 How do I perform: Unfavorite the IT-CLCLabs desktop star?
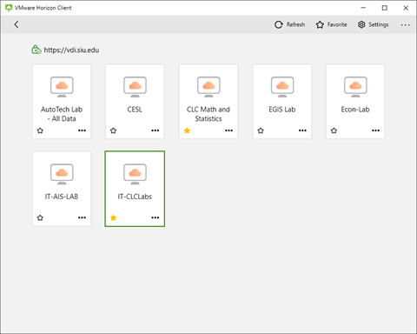pos(113,217)
